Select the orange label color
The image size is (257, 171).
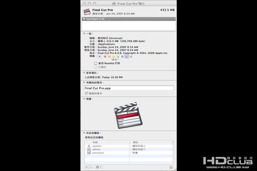109,56
